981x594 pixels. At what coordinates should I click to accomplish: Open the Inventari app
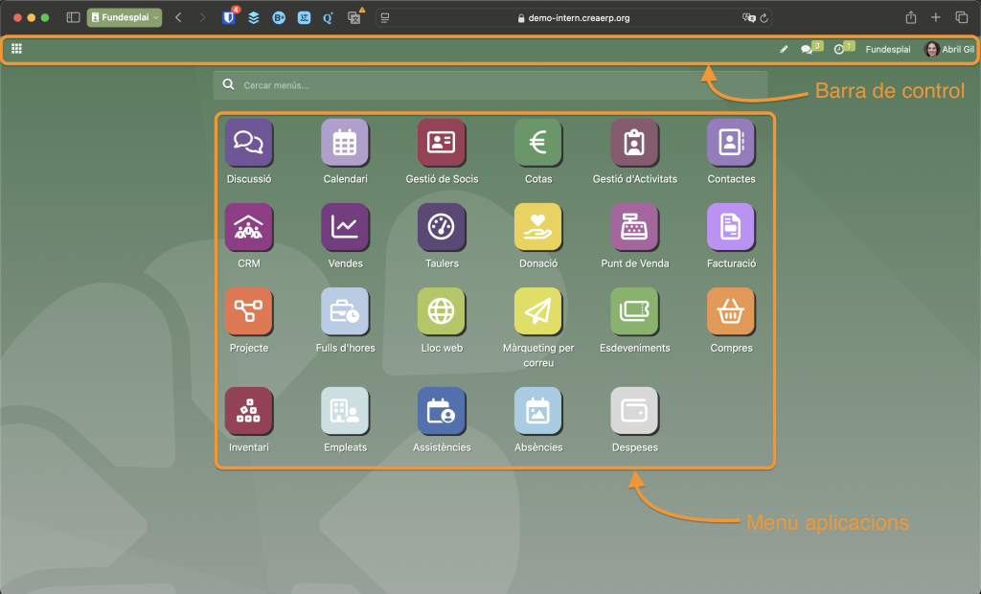point(248,411)
